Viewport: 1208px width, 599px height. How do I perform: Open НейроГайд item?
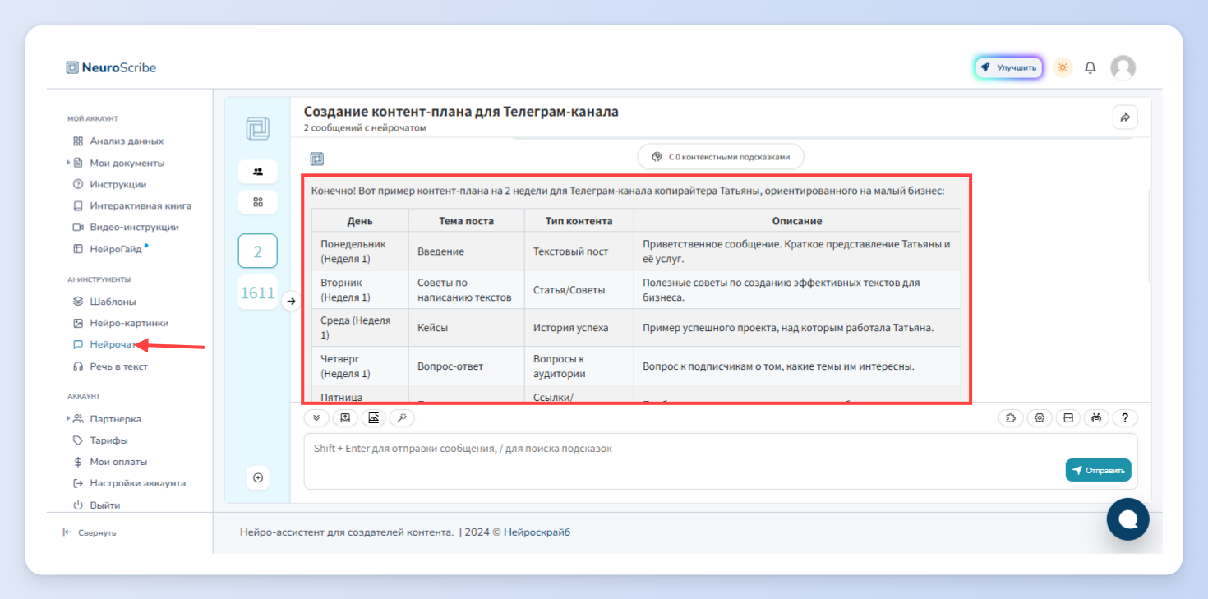point(115,248)
